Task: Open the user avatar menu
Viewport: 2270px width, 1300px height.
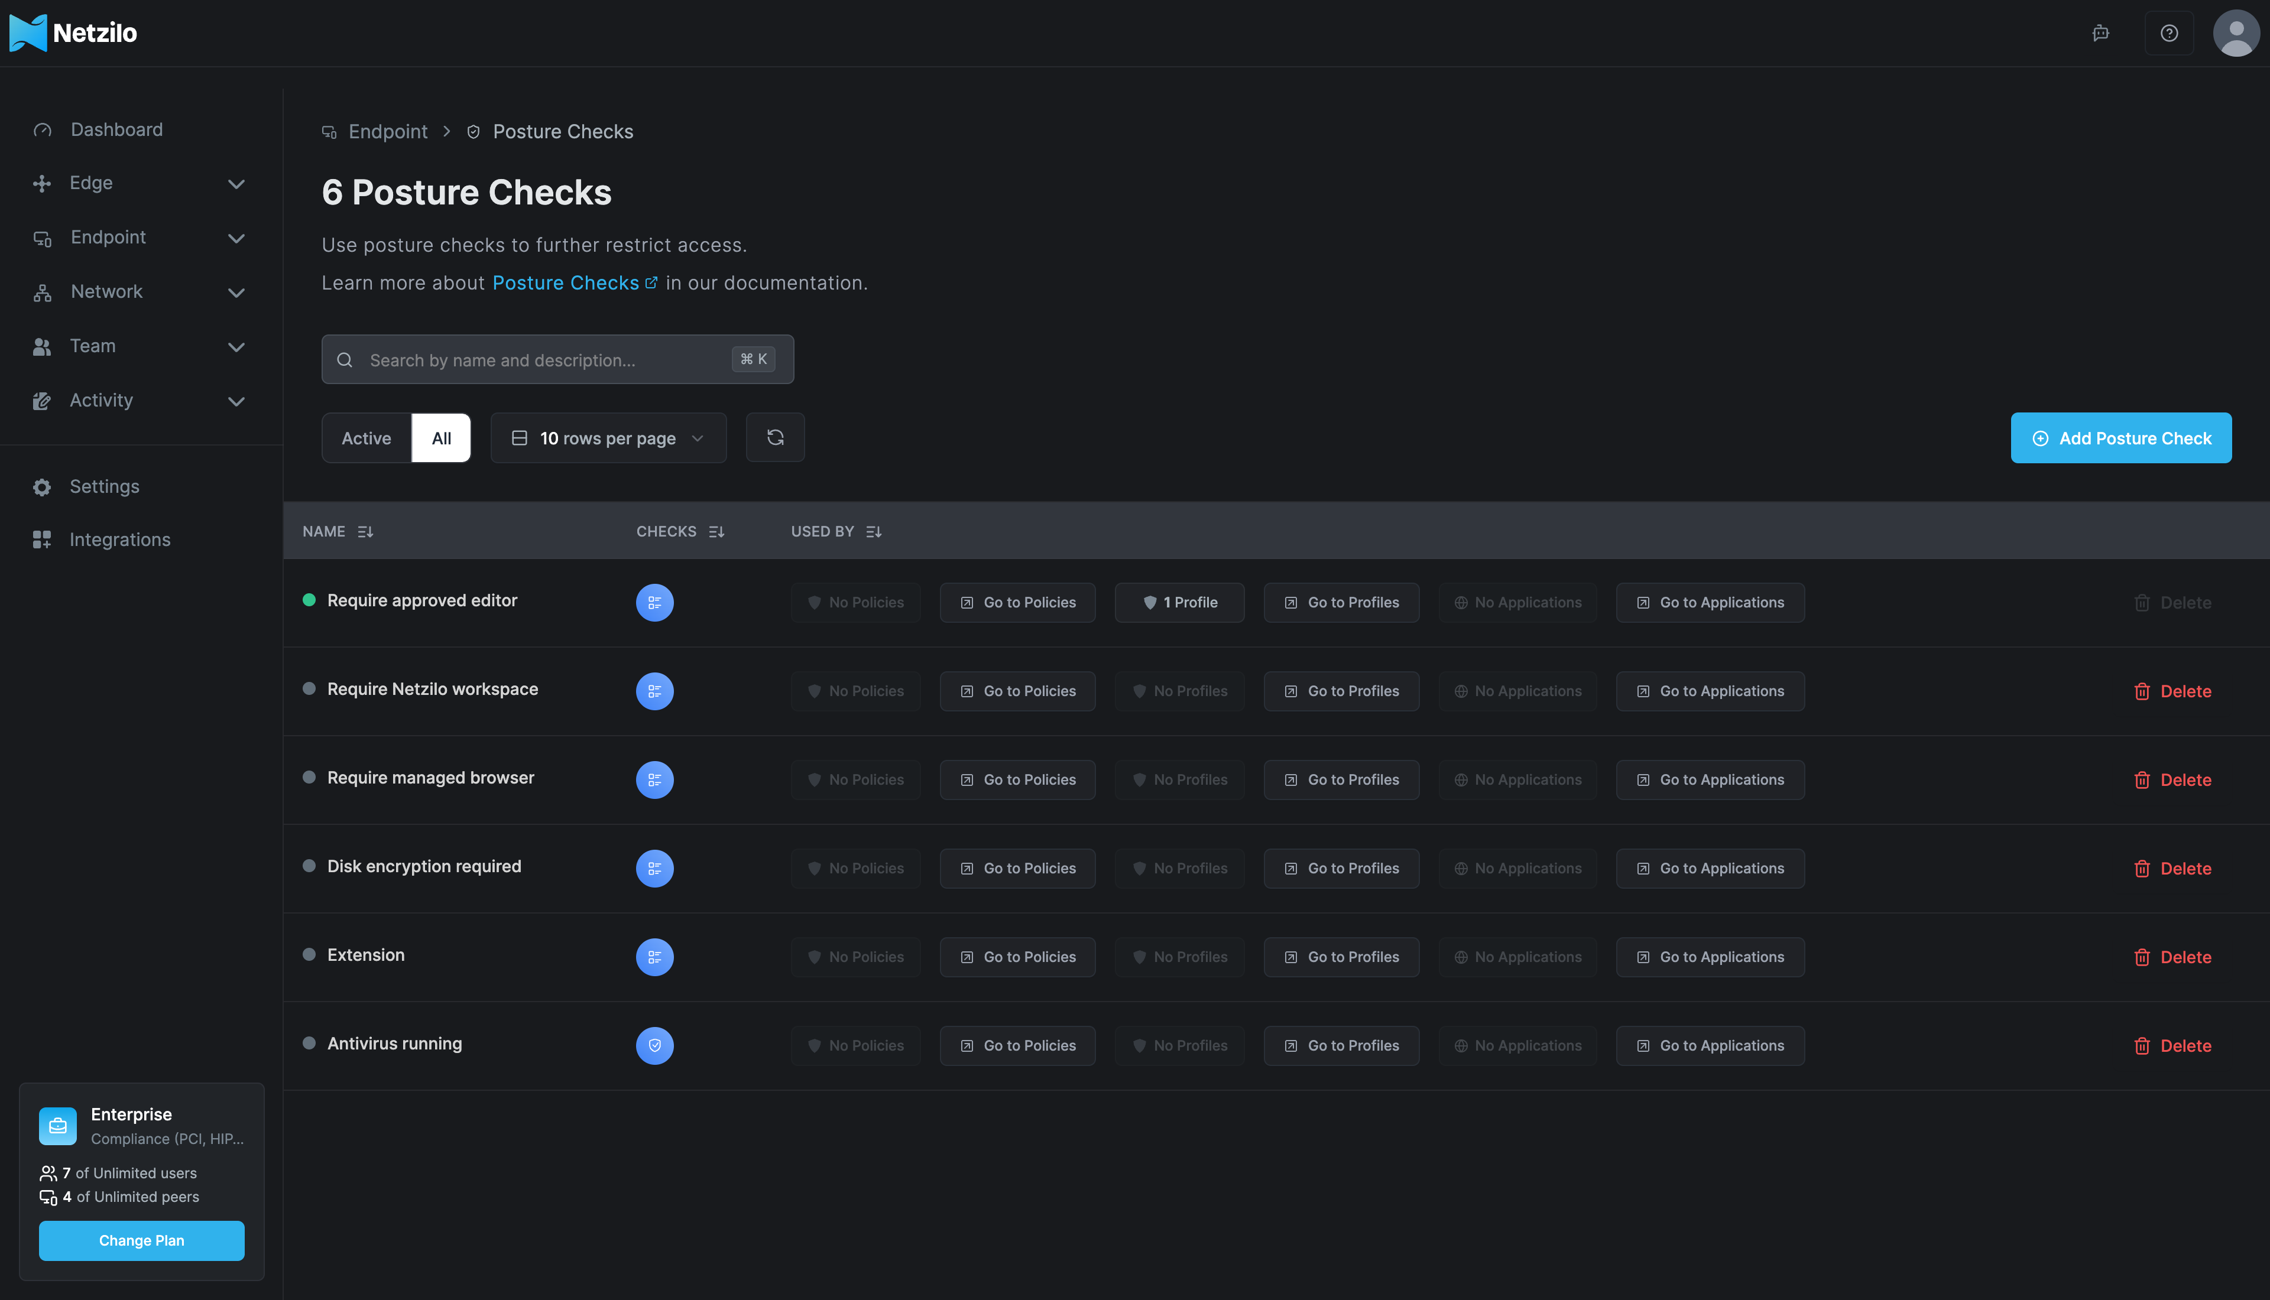Action: coord(2235,33)
